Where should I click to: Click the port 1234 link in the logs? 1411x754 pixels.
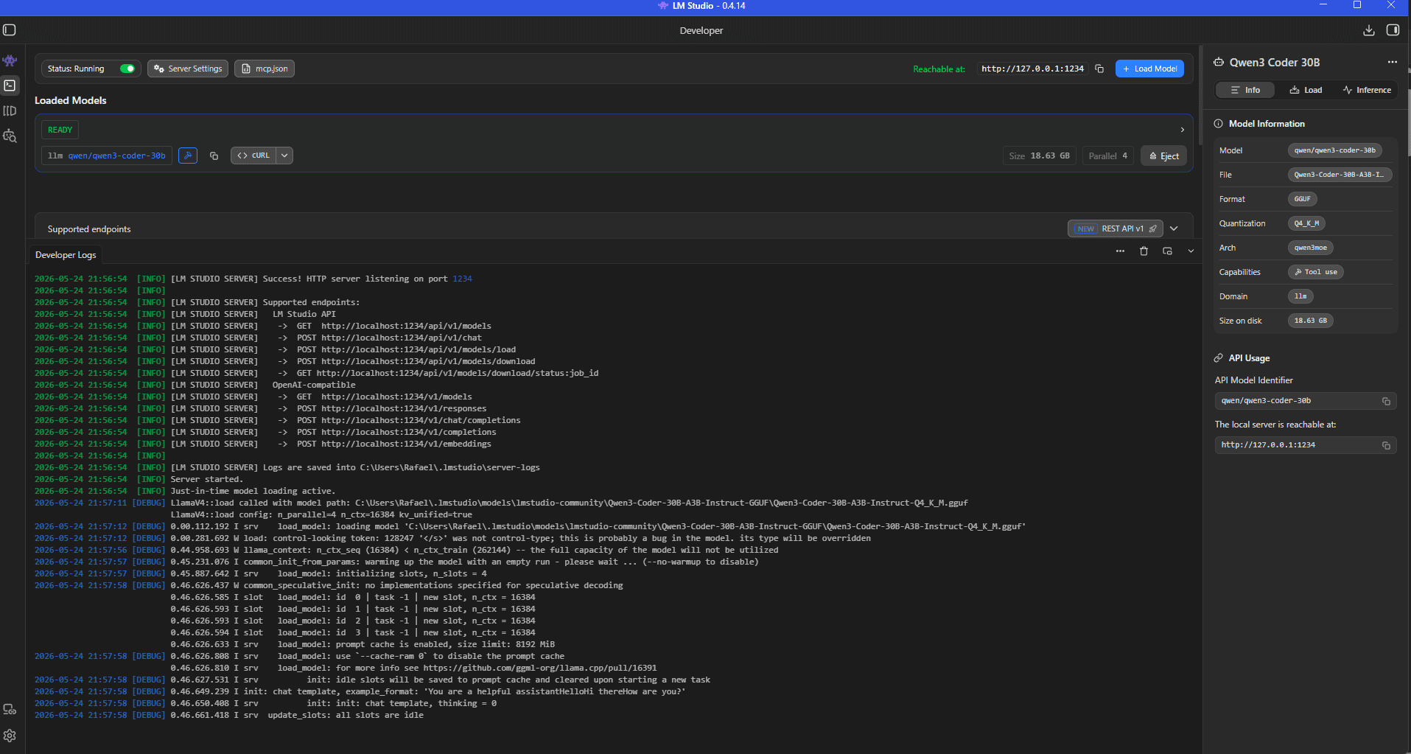(x=462, y=279)
